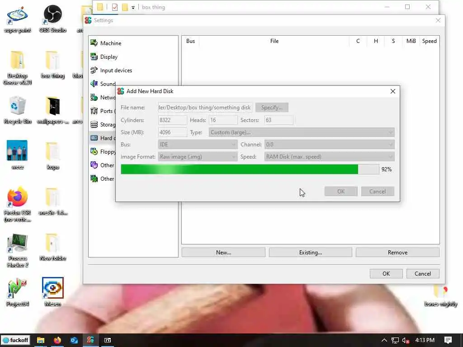Open disk Type dropdown Custom (large)
Viewport: 463px width, 347px height.
(x=302, y=132)
